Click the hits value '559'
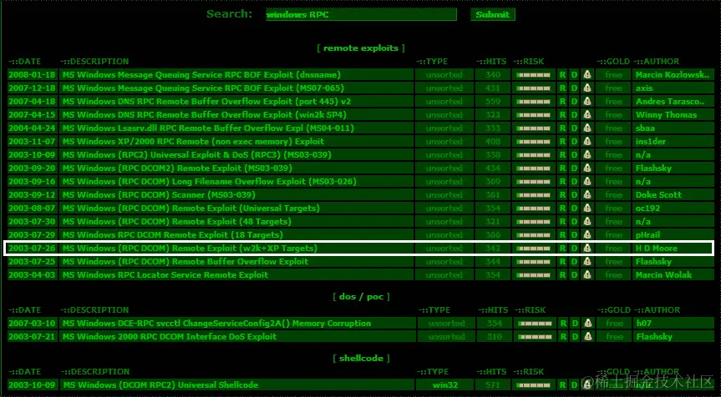Screen dimensions: 721x397 tap(492, 102)
